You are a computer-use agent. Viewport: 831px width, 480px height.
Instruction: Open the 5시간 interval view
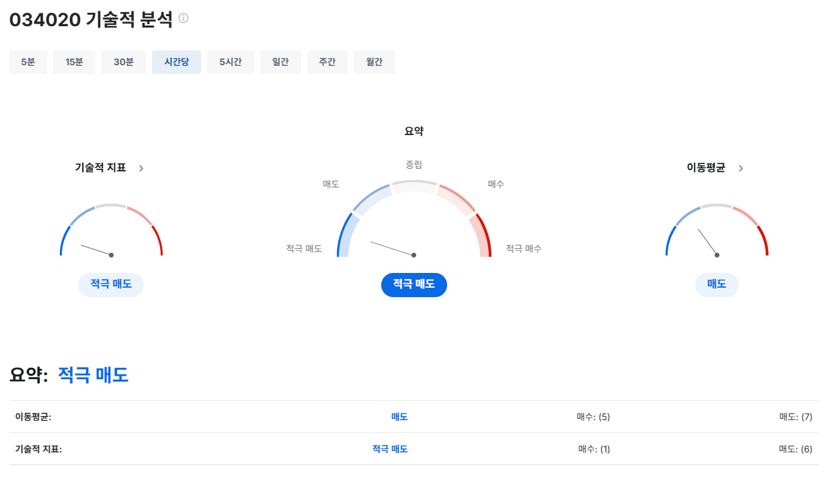tap(231, 61)
